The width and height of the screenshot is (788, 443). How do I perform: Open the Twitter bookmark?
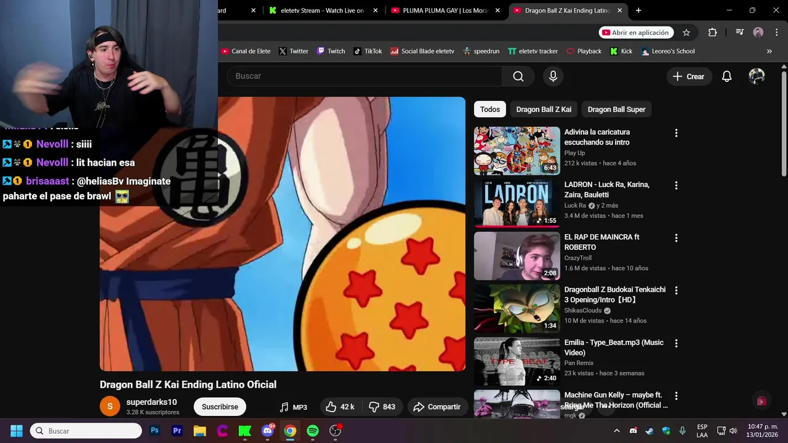point(293,51)
